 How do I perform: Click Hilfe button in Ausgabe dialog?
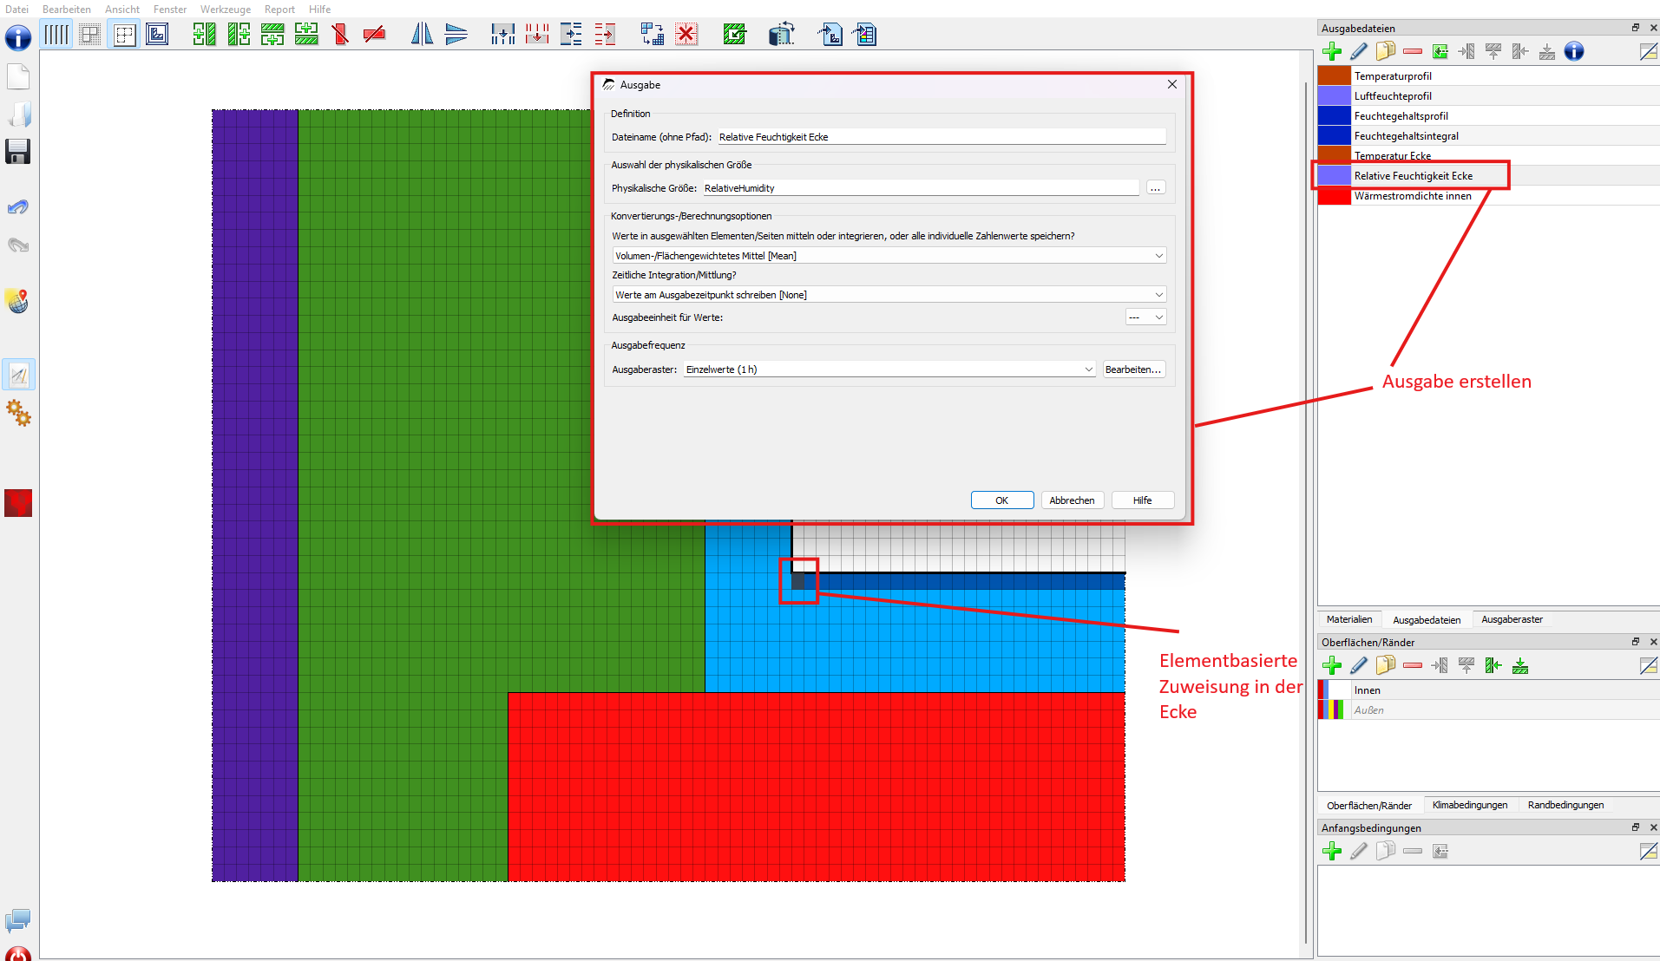click(x=1143, y=500)
